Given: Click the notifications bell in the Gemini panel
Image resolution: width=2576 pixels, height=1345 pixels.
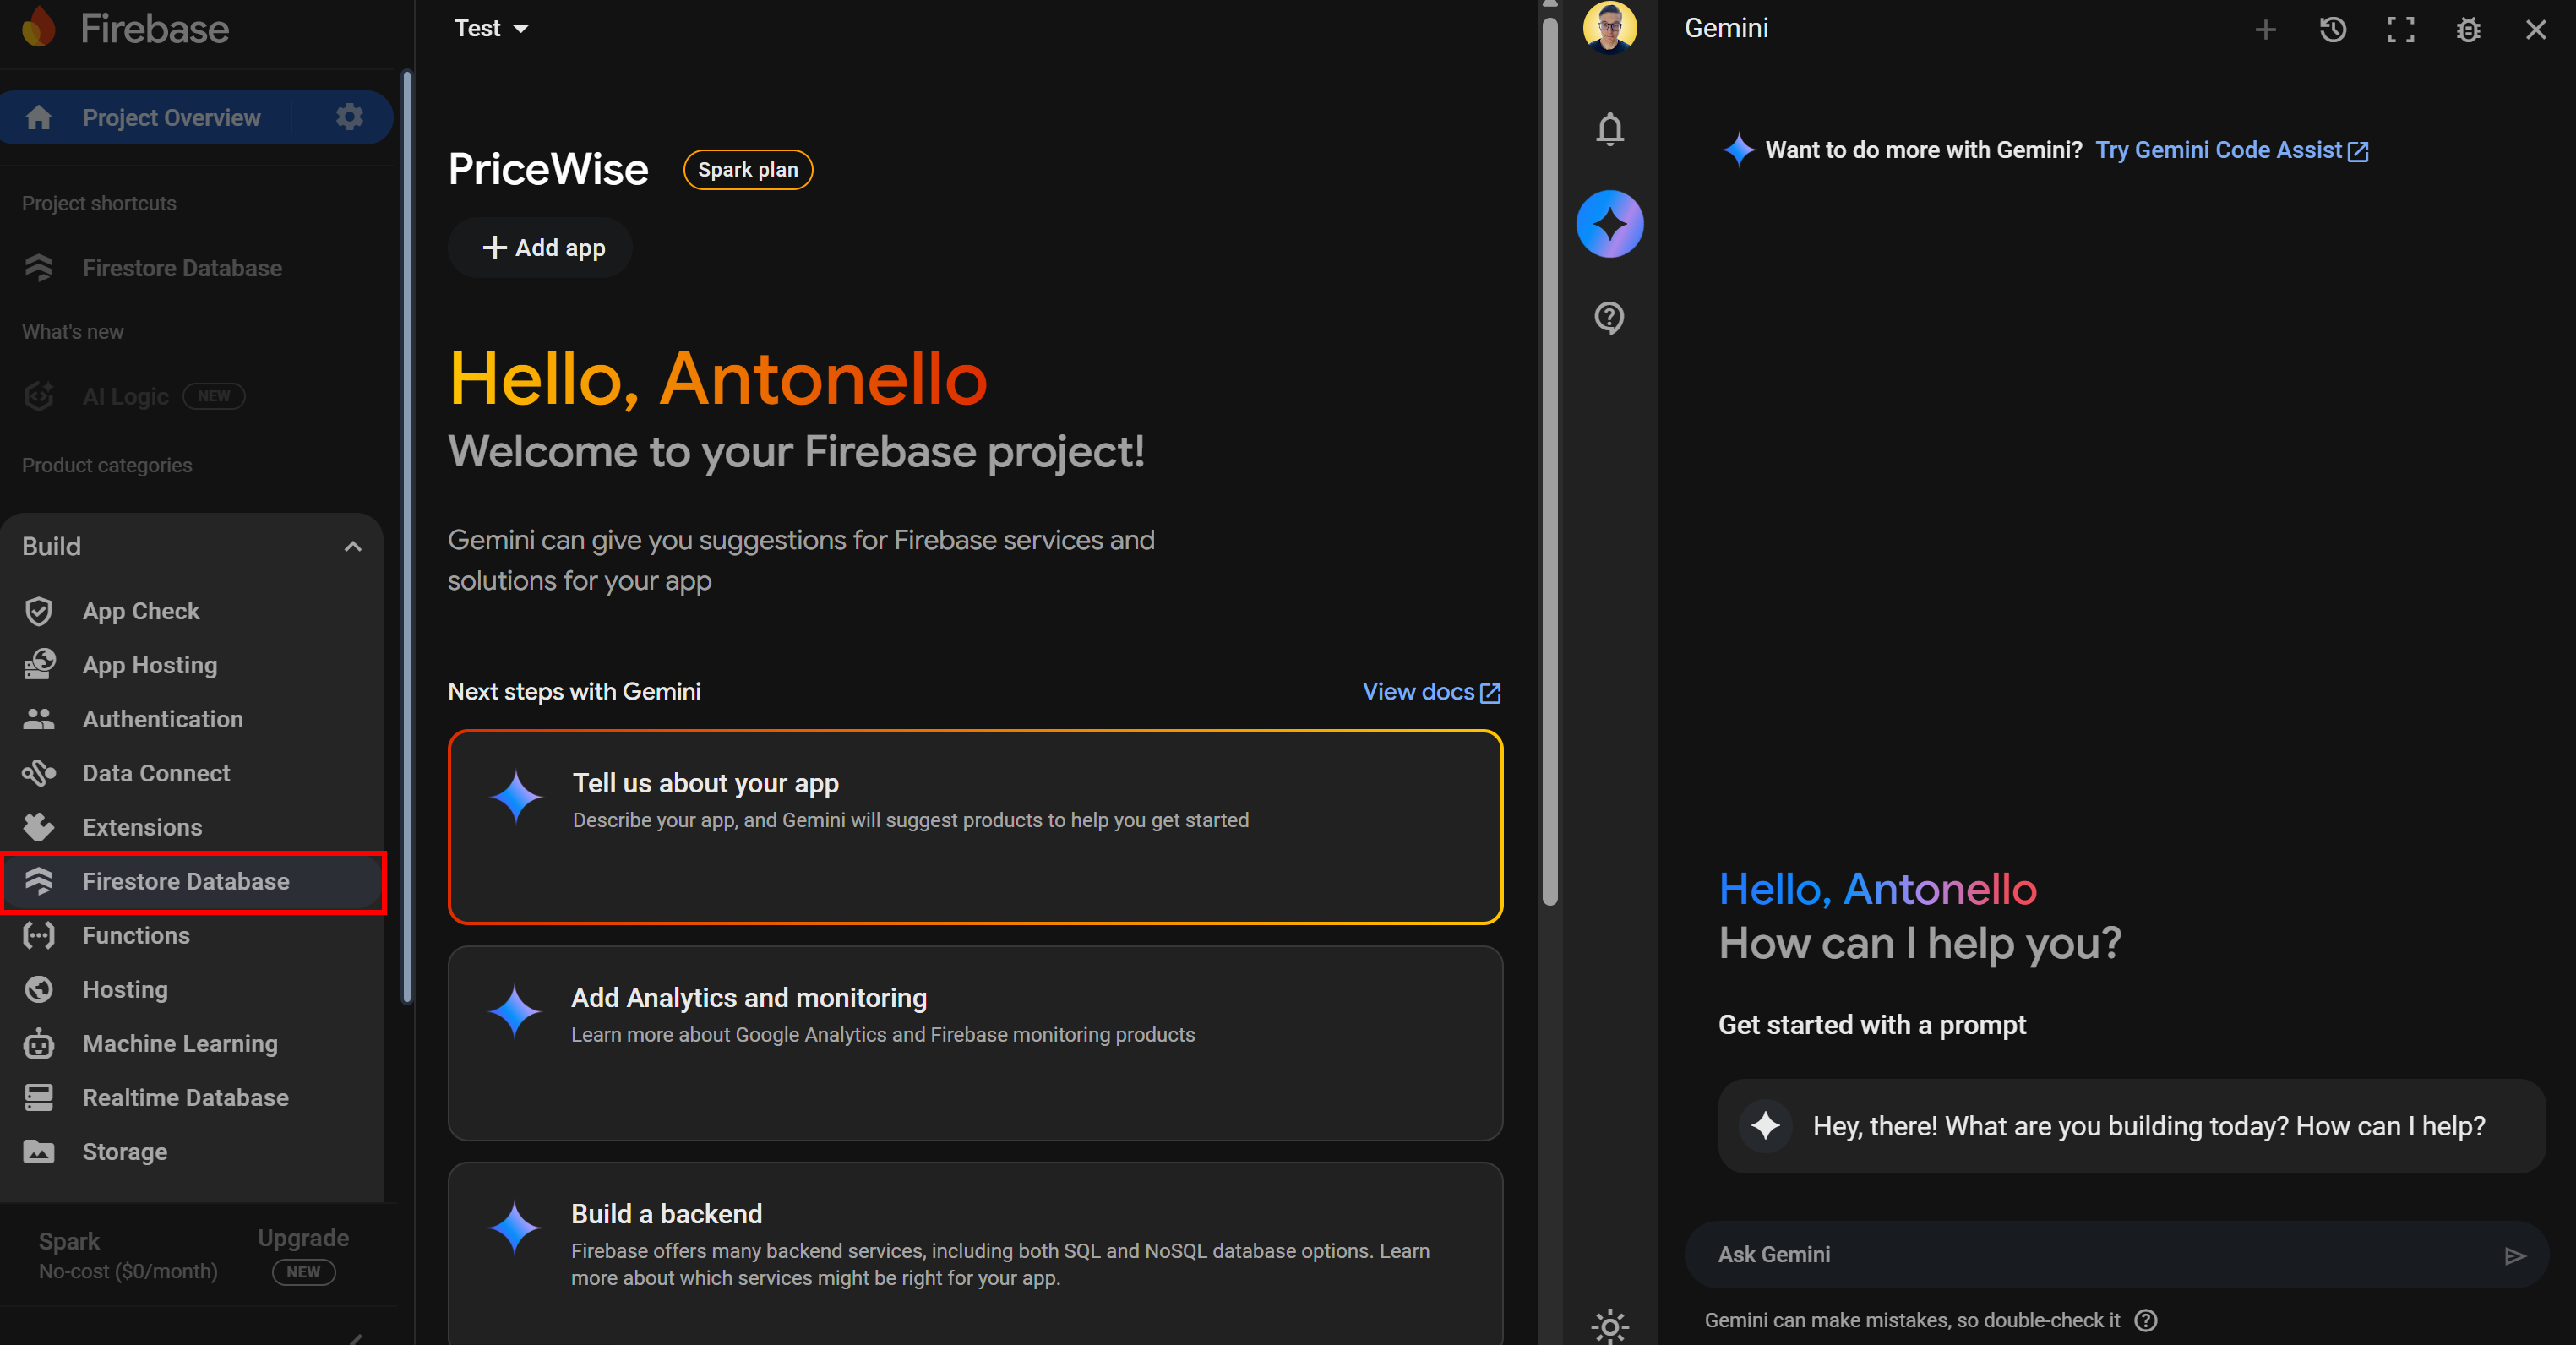Looking at the screenshot, I should [x=1610, y=129].
